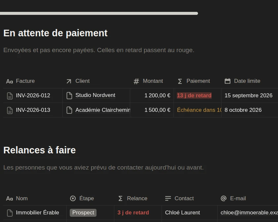
Task: Select the 8 octobre 2026 date cell
Action: click(x=250, y=110)
